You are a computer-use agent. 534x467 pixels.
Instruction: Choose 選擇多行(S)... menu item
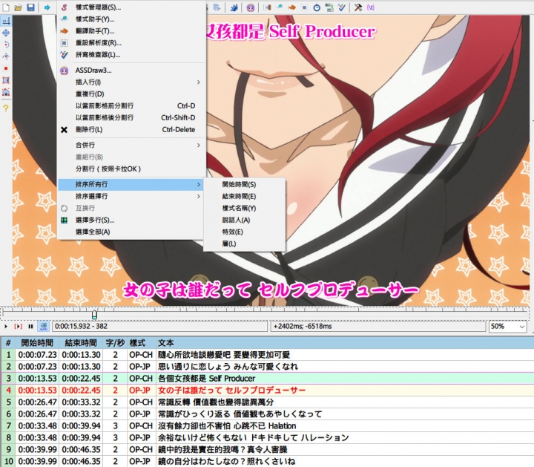click(132, 221)
